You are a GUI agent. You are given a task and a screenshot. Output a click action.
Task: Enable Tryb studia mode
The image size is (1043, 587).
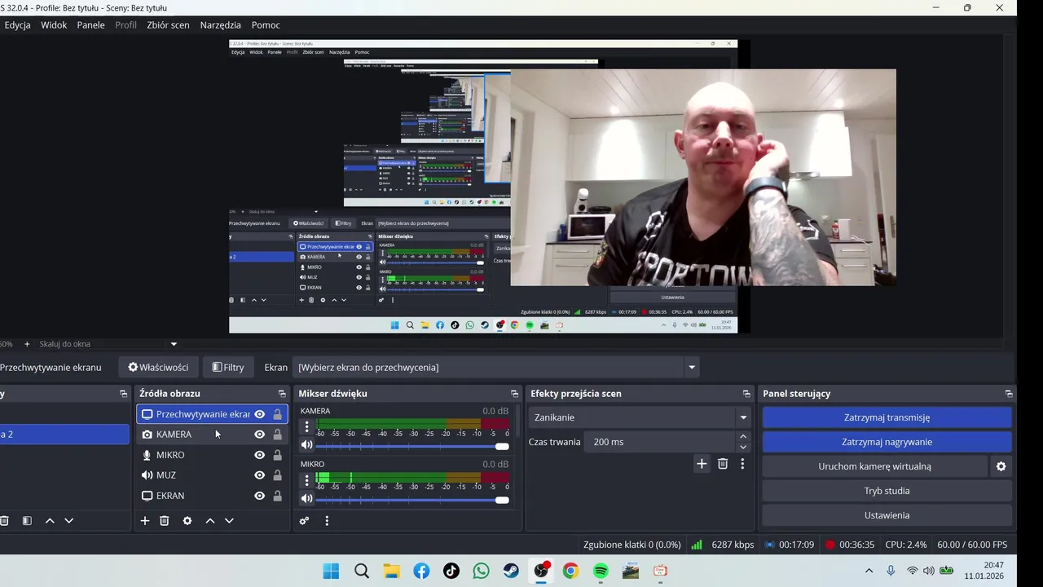point(887,491)
